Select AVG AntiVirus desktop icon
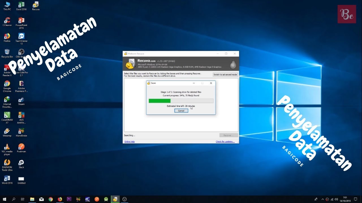Viewport: 362px width, 203px height. 21,118
